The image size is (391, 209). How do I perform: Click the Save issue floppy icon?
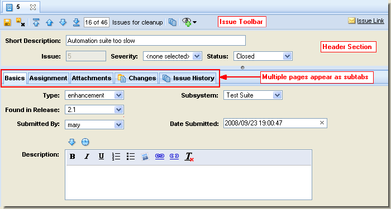[7, 22]
